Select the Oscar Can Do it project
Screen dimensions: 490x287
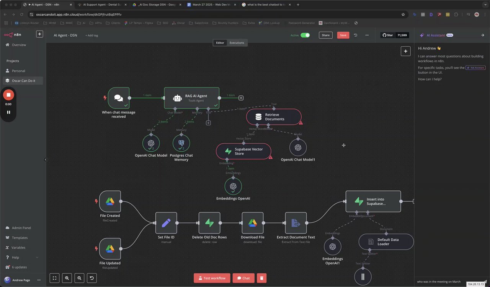(23, 81)
